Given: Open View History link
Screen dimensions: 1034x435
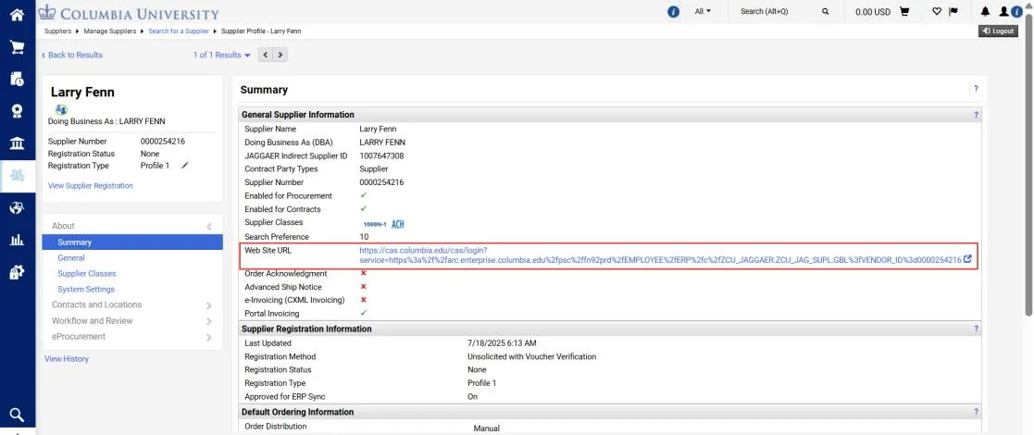Looking at the screenshot, I should click(67, 359).
